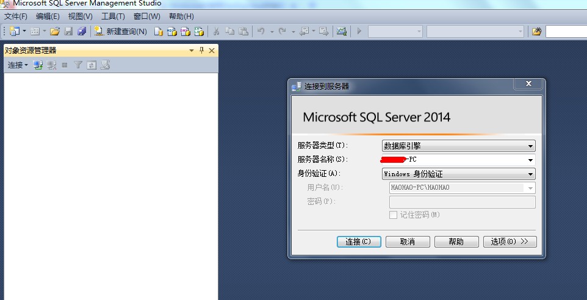Click the Copy toolbar icon

(x=229, y=32)
